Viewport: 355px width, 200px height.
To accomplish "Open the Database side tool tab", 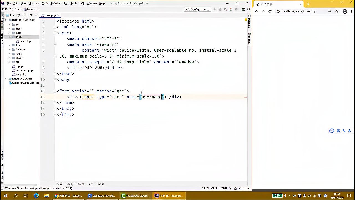I will tap(249, 22).
